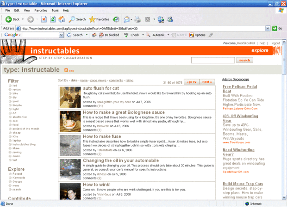The width and height of the screenshot is (287, 215).
Task: Open the Check dropdown arrow
Action: [x=143, y=35]
